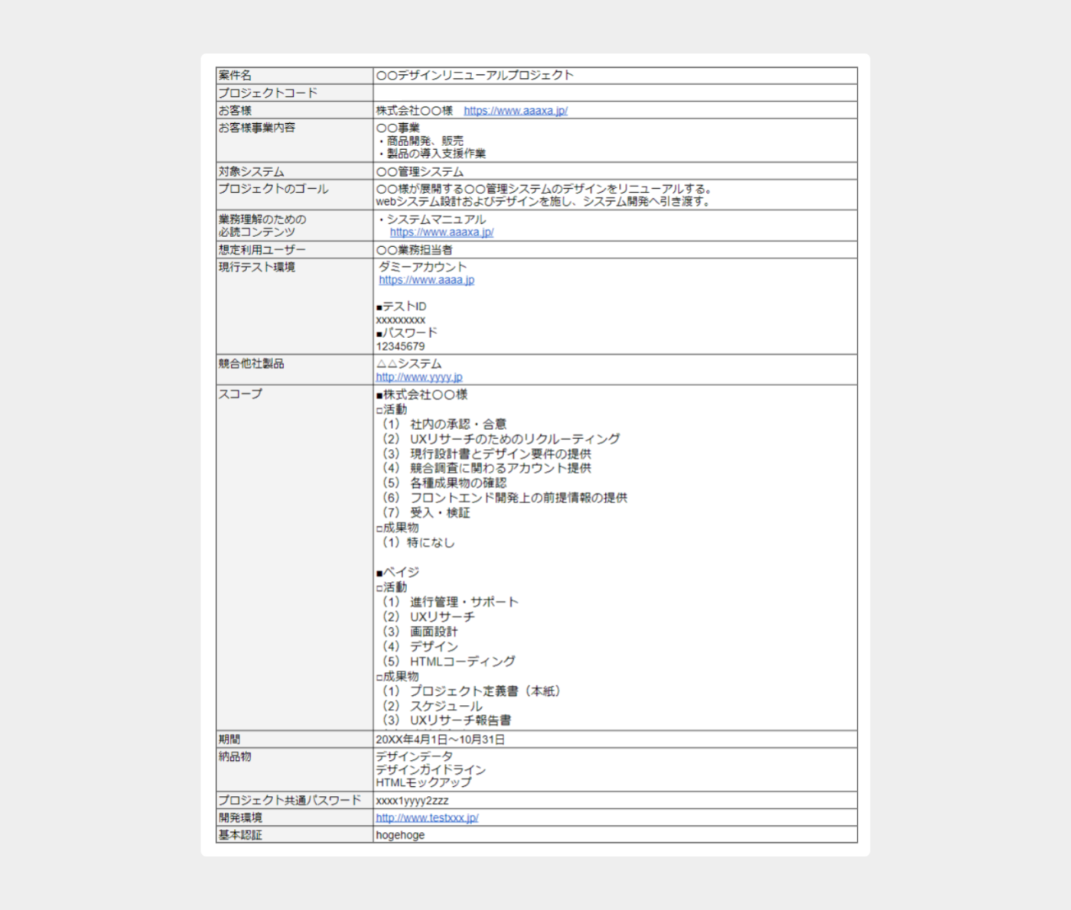
Task: Select the 想定利用ユーザー label
Action: (262, 250)
